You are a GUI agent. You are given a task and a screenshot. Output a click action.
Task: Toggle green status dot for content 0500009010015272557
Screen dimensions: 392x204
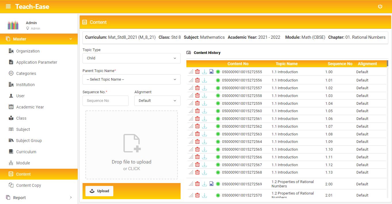click(x=218, y=88)
